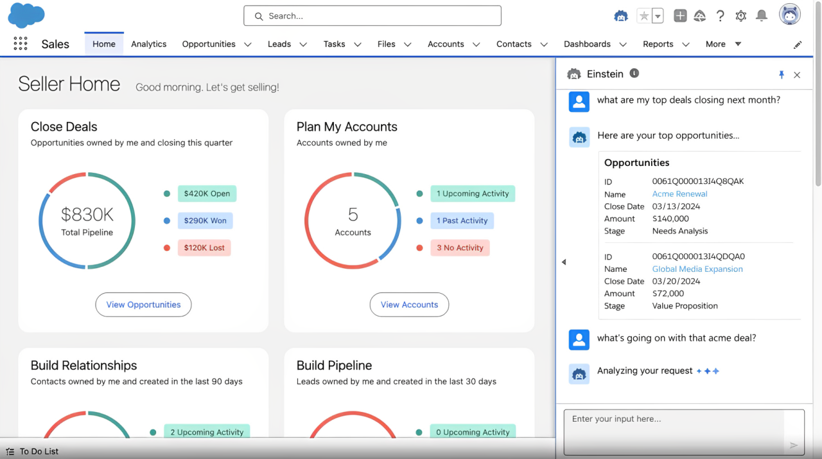Click the opportunity ID 0061Q000013I4Q8QAK
This screenshot has width=822, height=459.
697,181
